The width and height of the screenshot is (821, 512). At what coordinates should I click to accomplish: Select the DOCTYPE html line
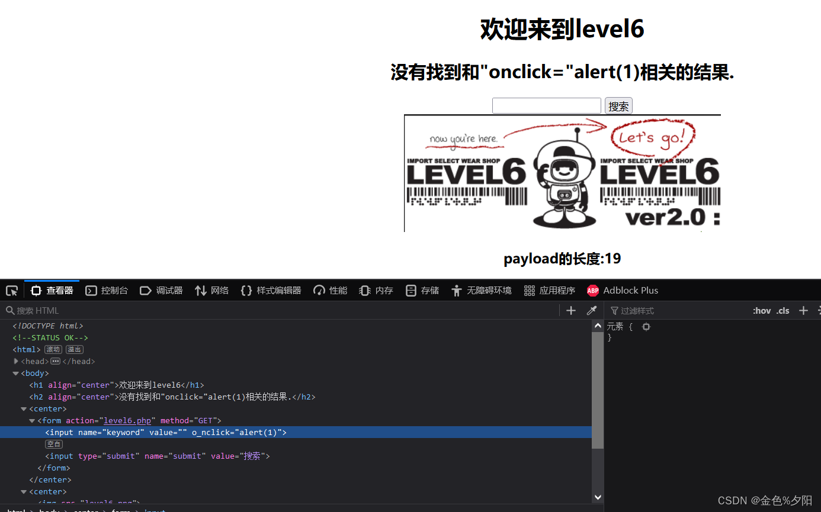coord(296,326)
